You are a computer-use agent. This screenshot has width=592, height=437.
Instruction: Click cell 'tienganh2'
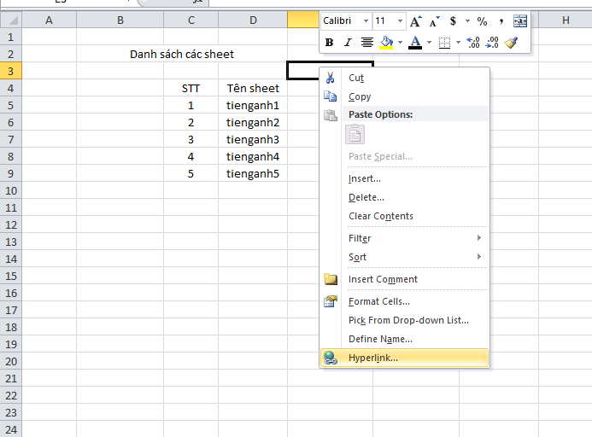click(253, 122)
